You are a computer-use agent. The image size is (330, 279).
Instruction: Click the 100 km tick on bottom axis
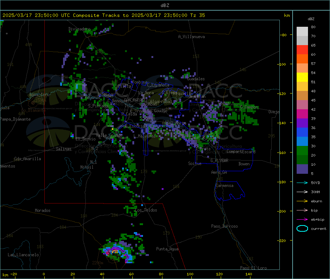tap(190, 274)
